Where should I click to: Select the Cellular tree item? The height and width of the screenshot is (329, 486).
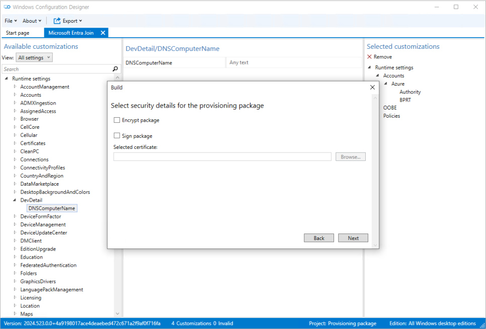(29, 135)
